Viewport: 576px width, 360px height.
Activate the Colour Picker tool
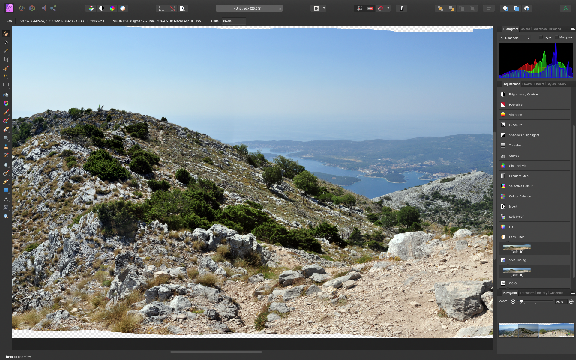(x=6, y=51)
